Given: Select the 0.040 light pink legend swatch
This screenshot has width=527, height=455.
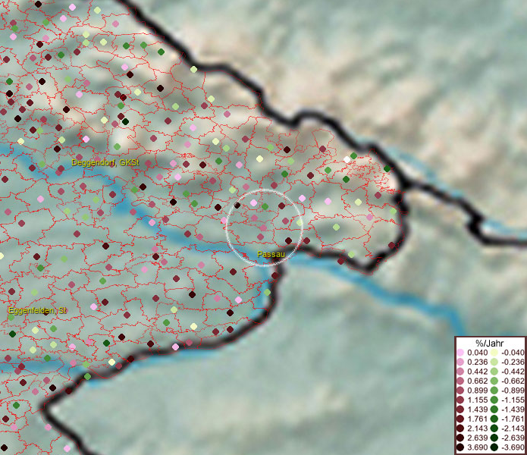Looking at the screenshot, I should click(x=460, y=353).
